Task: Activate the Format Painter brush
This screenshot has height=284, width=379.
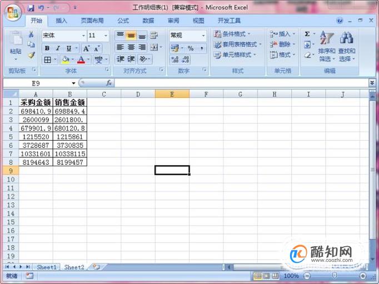Action: [x=31, y=56]
